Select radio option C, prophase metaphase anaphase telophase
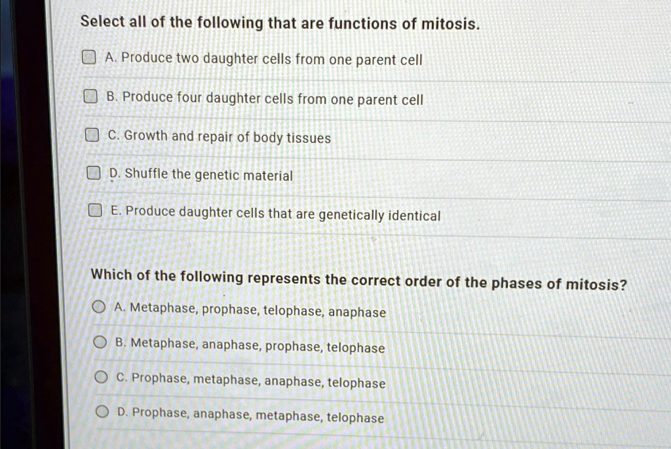The height and width of the screenshot is (449, 671). [x=102, y=376]
